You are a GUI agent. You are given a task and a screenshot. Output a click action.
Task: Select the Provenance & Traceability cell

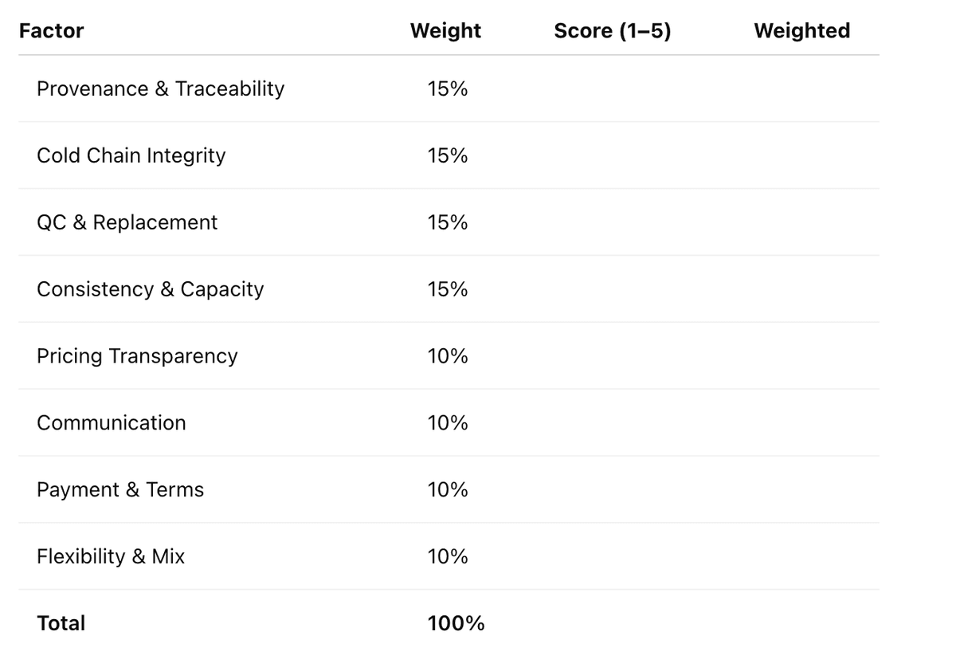point(160,88)
